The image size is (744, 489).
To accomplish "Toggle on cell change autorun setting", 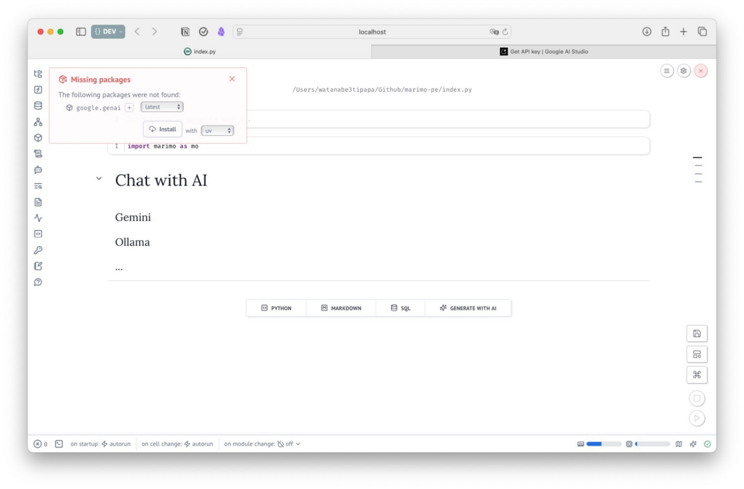I will point(177,444).
